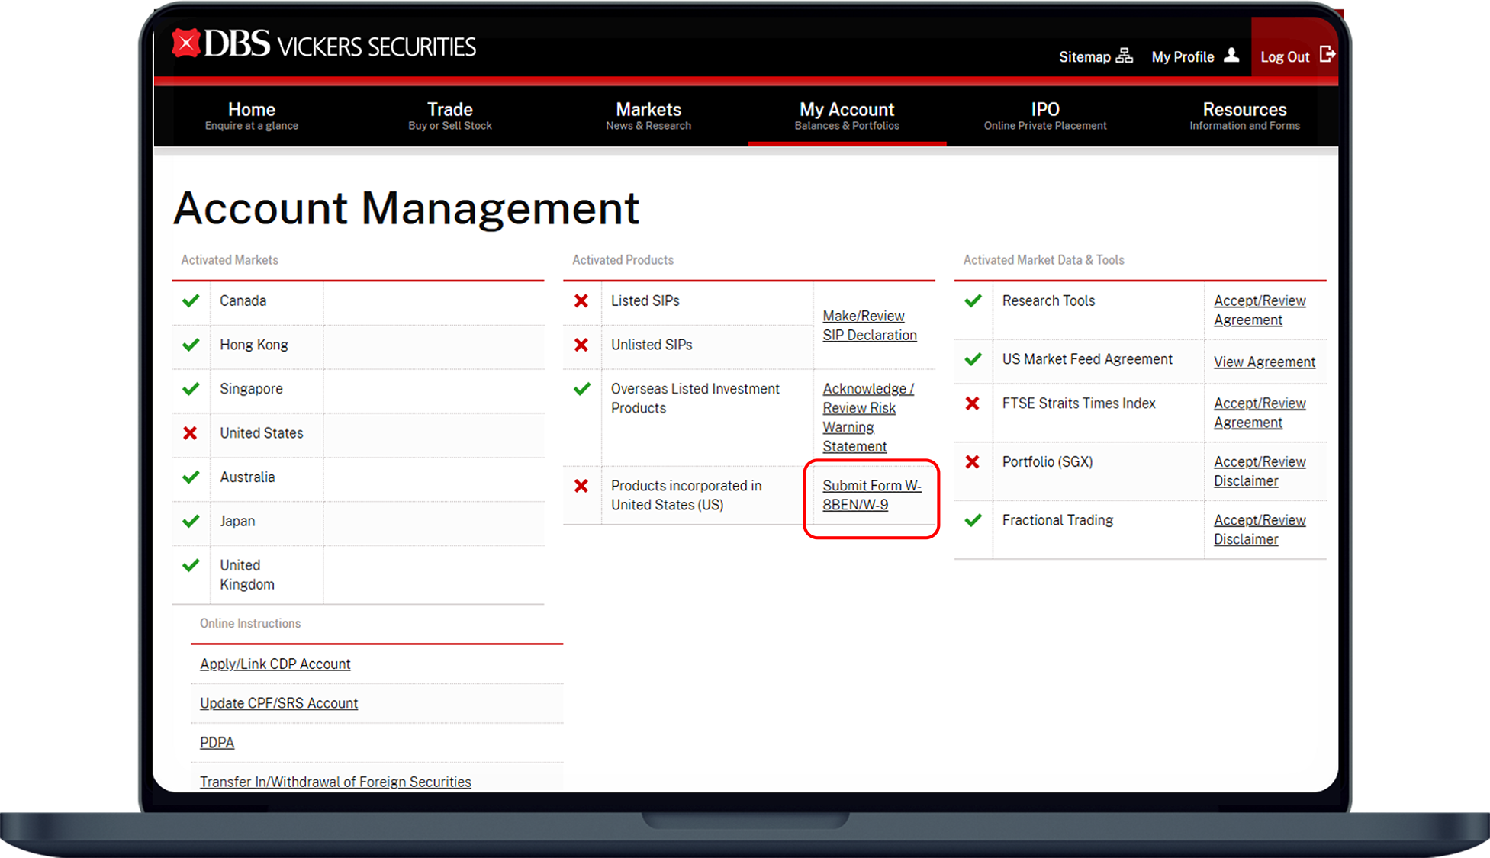This screenshot has width=1490, height=858.
Task: Click the United States market name
Action: pos(262,433)
